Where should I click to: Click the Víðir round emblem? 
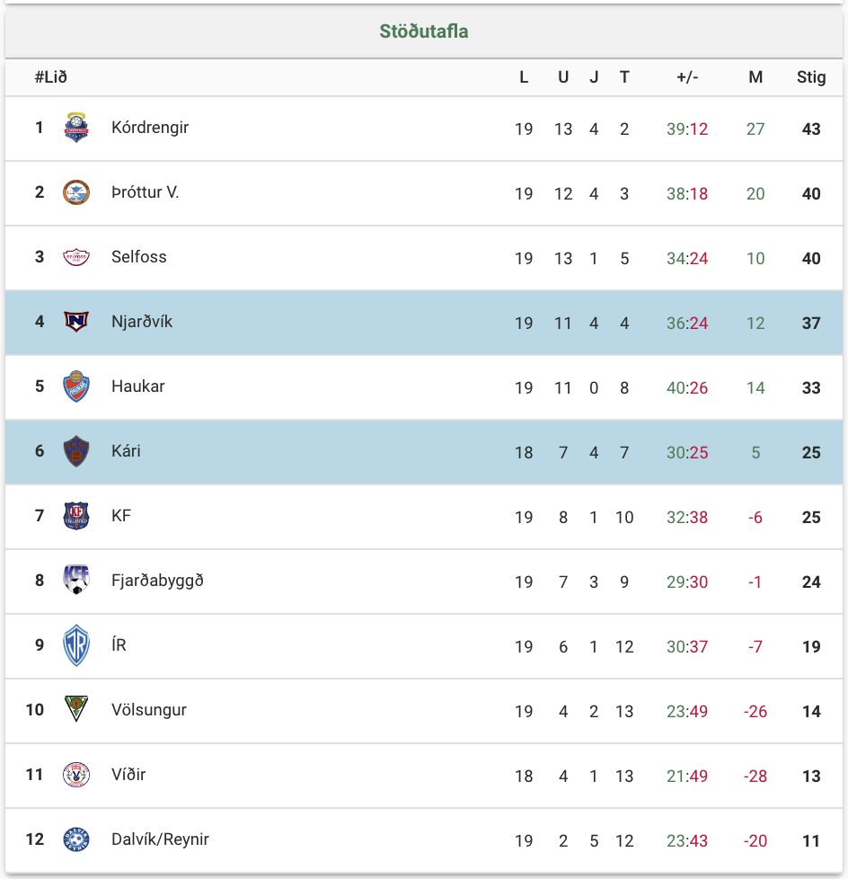[x=76, y=775]
